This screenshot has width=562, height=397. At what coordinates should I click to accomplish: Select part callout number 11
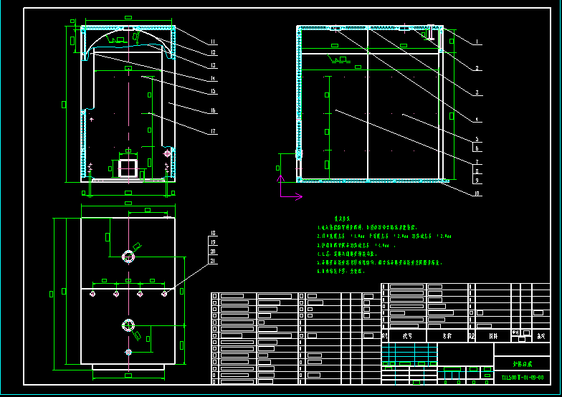point(213,42)
